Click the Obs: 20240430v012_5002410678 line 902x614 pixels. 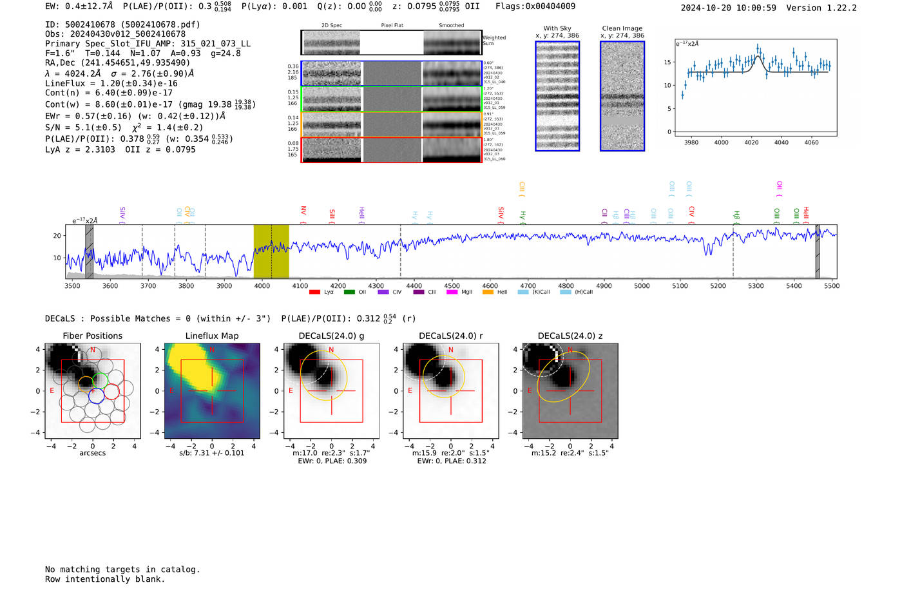tap(115, 34)
